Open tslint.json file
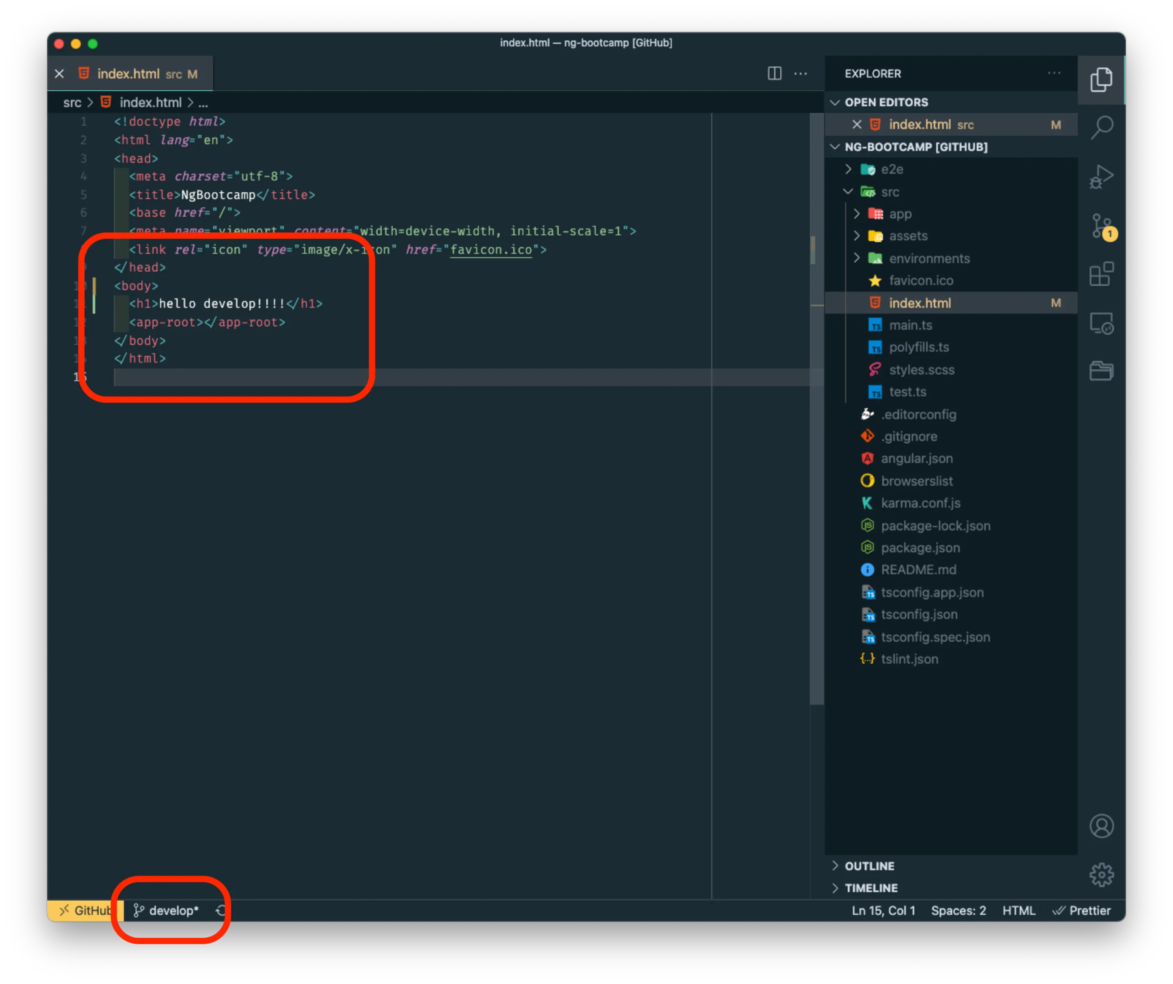 point(951,659)
